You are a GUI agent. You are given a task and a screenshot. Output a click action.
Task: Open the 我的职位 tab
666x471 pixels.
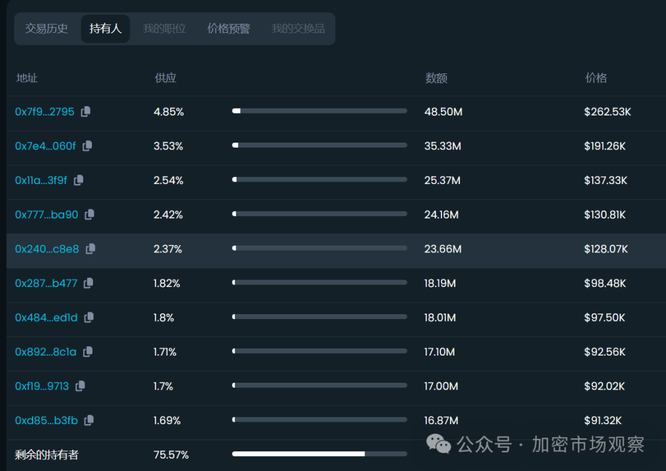point(165,28)
